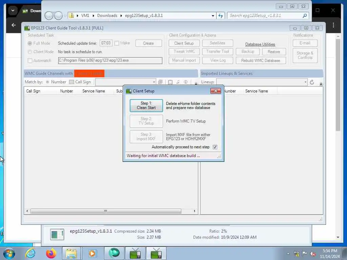Open the Transfer Tool
Image resolution: width=347 pixels, height=260 pixels.
click(218, 51)
